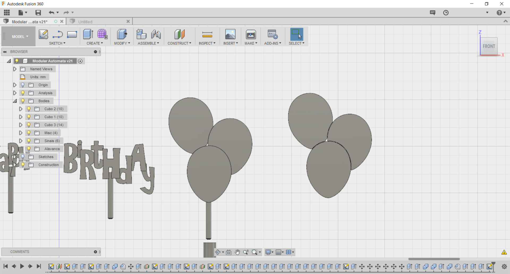Open the MODIFY menu
Image resolution: width=510 pixels, height=274 pixels.
(x=122, y=43)
